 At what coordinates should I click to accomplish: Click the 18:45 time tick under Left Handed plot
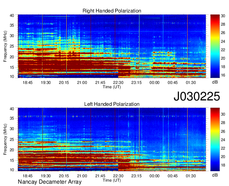[28, 176]
